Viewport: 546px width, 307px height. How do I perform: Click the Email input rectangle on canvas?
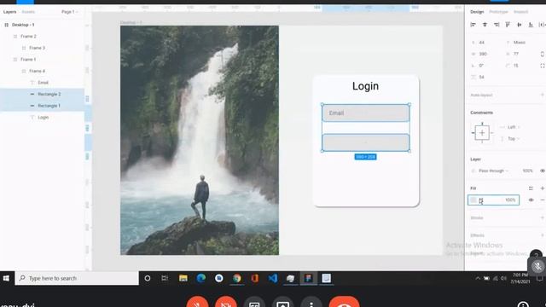tap(366, 113)
